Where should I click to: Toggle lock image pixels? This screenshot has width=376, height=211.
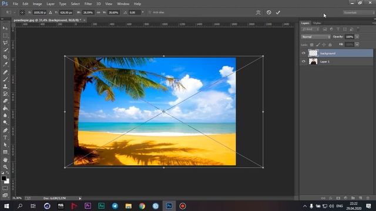click(318, 45)
